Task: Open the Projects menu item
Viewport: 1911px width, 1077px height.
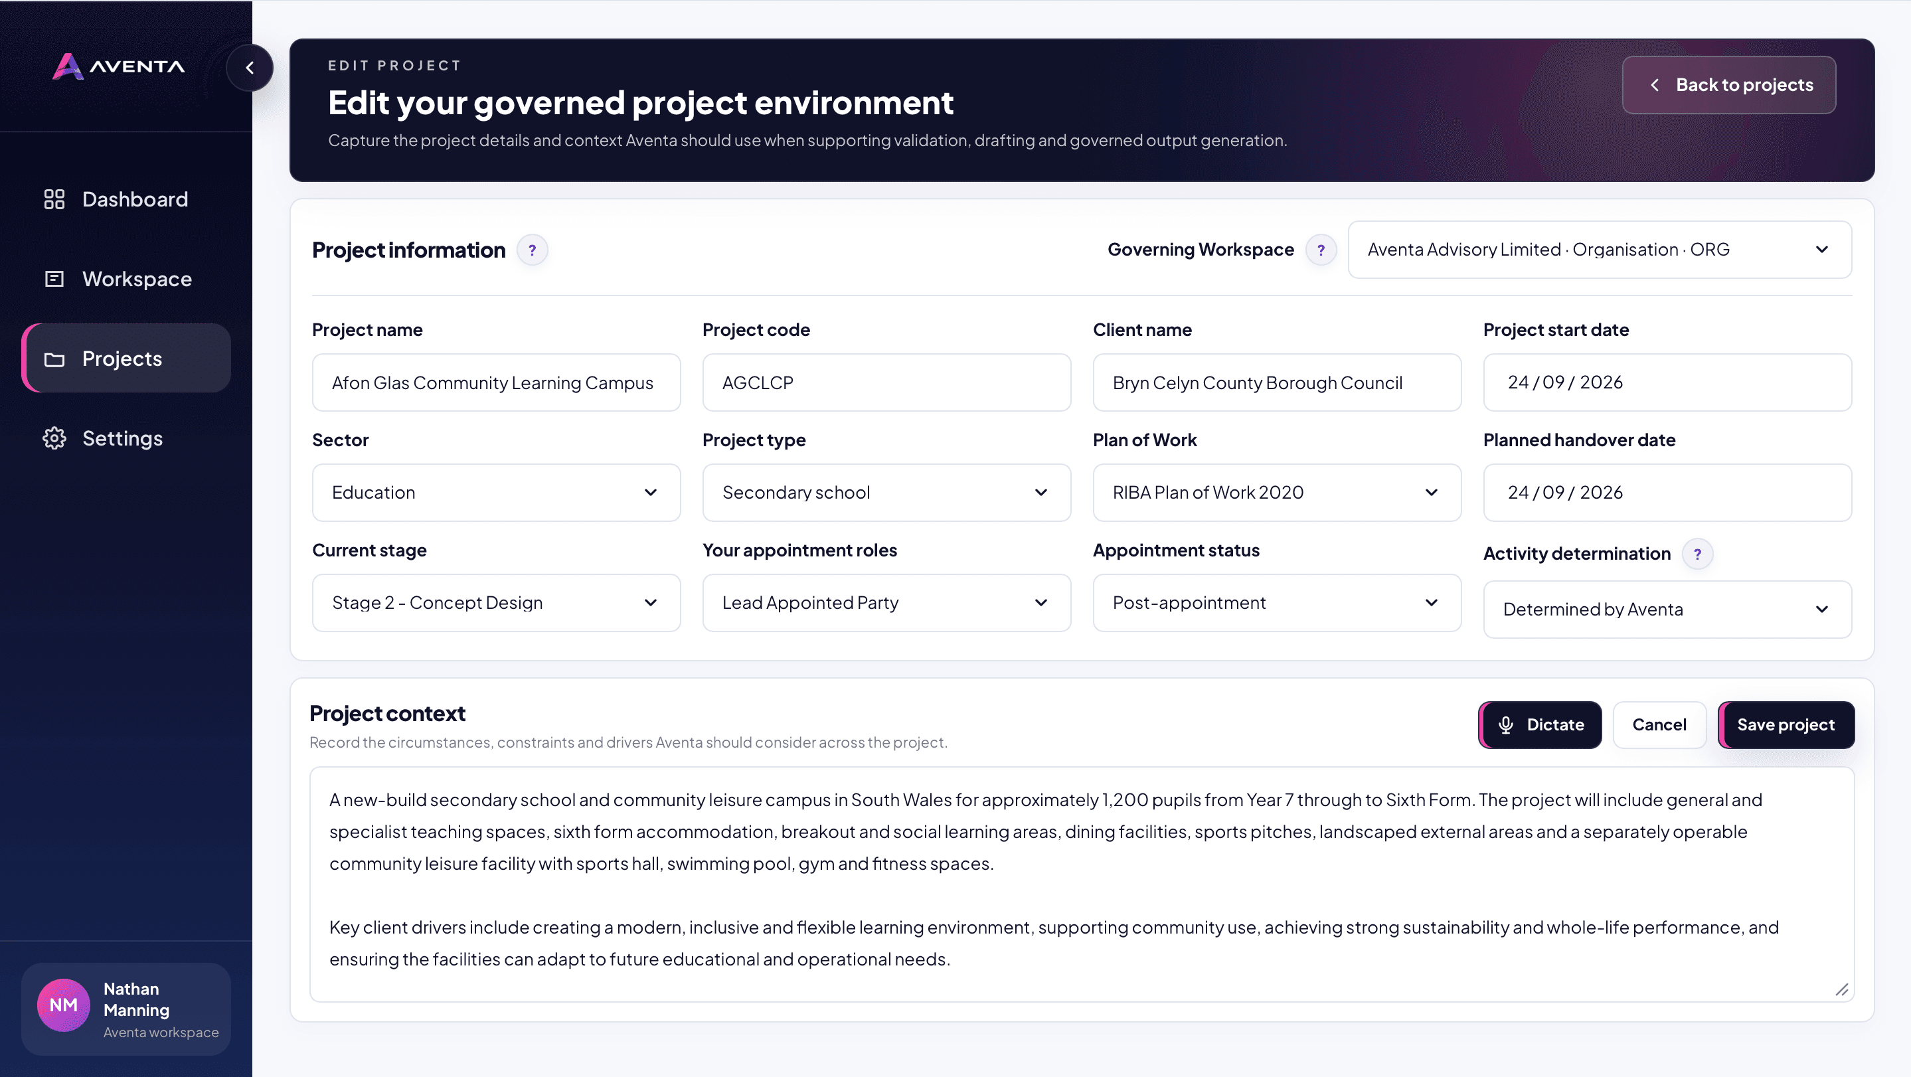Action: (x=126, y=359)
